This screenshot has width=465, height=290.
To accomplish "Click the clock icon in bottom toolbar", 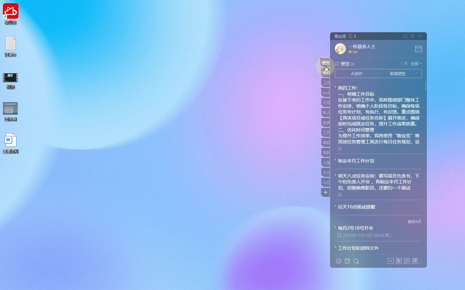I will point(339,261).
